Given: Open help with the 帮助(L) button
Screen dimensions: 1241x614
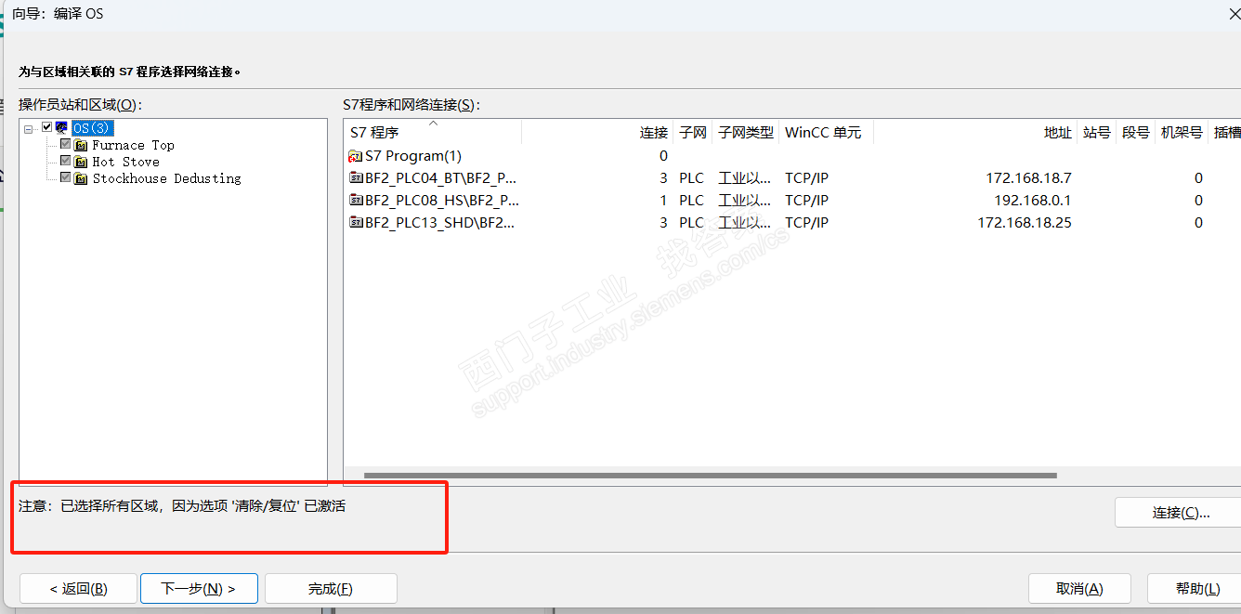Looking at the screenshot, I should (x=1195, y=588).
